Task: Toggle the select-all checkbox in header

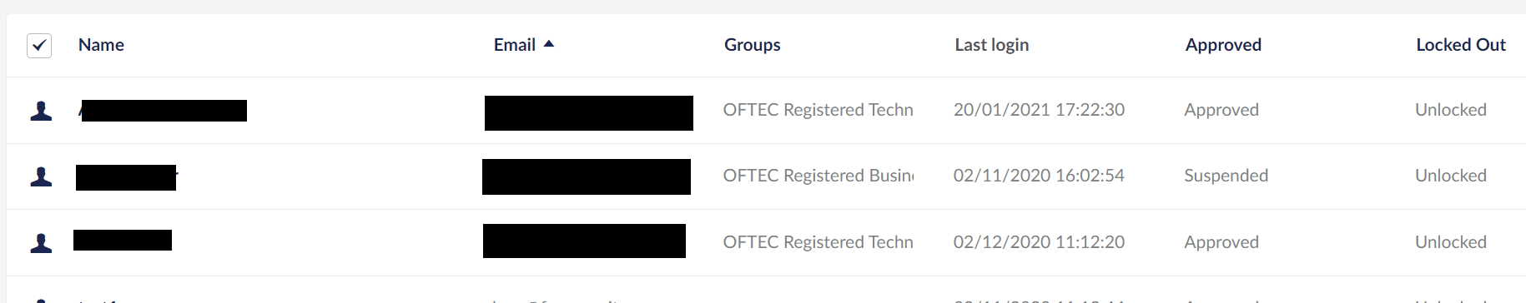Action: click(39, 45)
